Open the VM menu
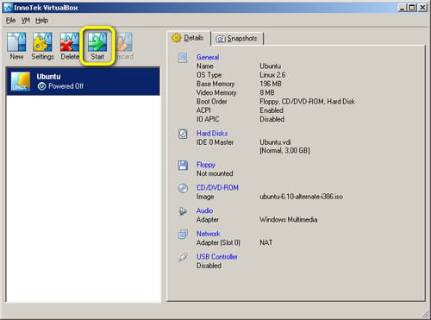The height and width of the screenshot is (320, 431). coord(26,21)
